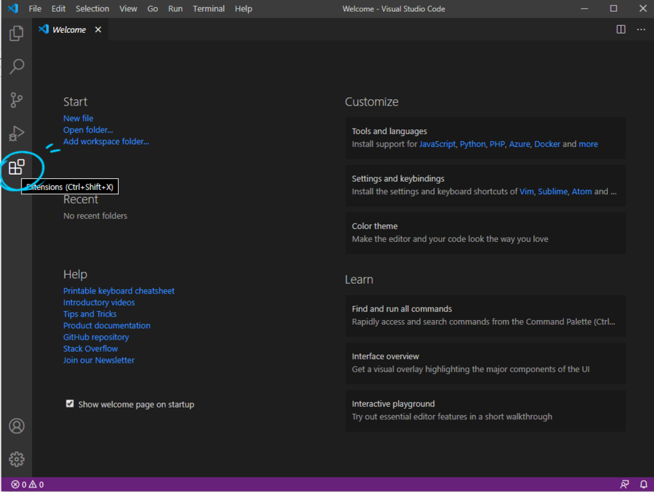Image resolution: width=654 pixels, height=492 pixels.
Task: Click the New file link
Action: [x=78, y=119]
